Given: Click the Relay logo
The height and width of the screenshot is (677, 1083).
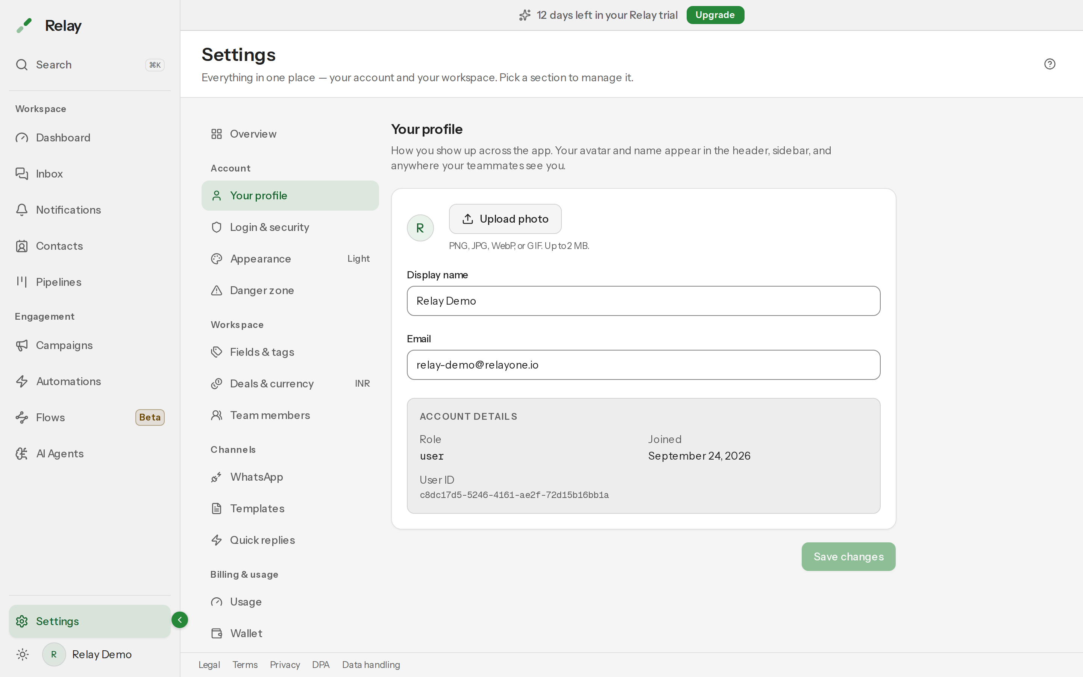Looking at the screenshot, I should (x=49, y=26).
